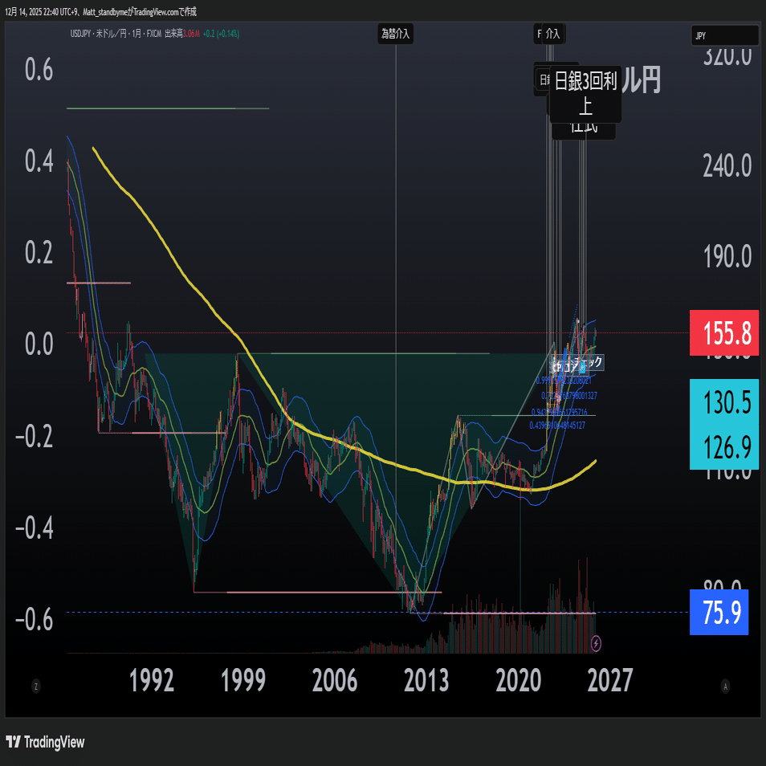Toggle auto-scale A button on price axis

click(725, 687)
